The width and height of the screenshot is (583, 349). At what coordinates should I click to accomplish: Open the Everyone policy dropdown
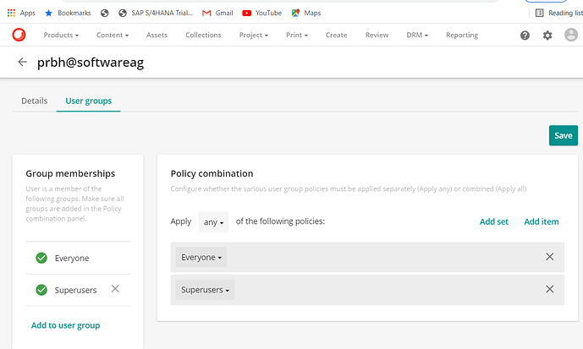click(x=201, y=258)
